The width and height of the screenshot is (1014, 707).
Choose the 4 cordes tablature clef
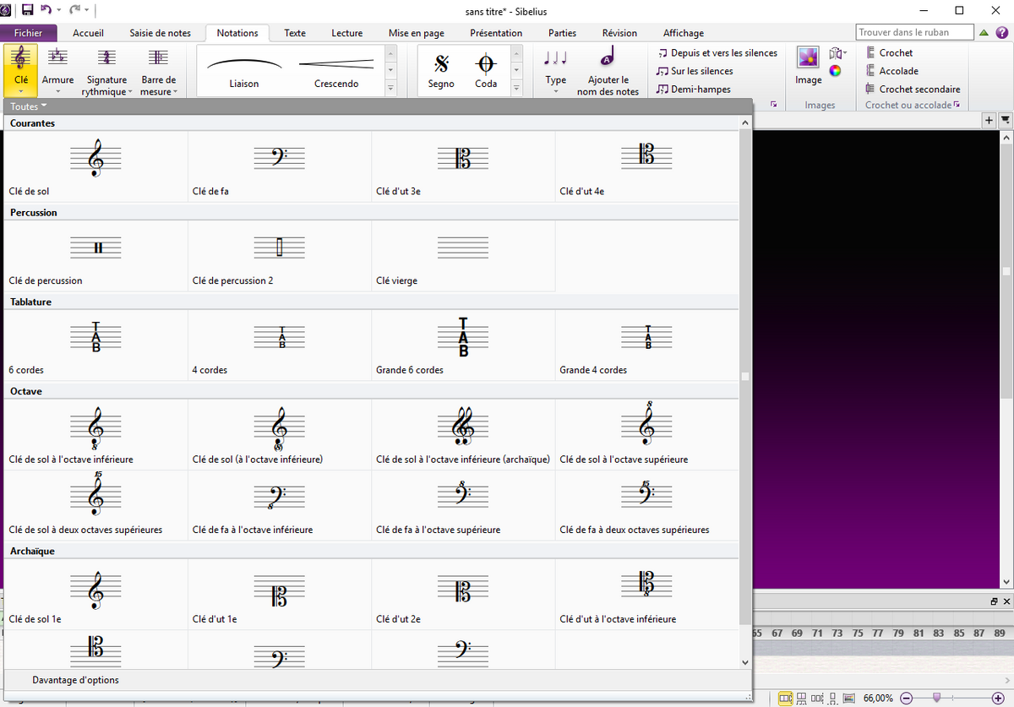click(280, 345)
